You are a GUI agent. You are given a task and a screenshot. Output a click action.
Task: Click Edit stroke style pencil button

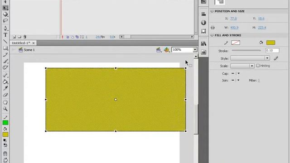point(276,58)
